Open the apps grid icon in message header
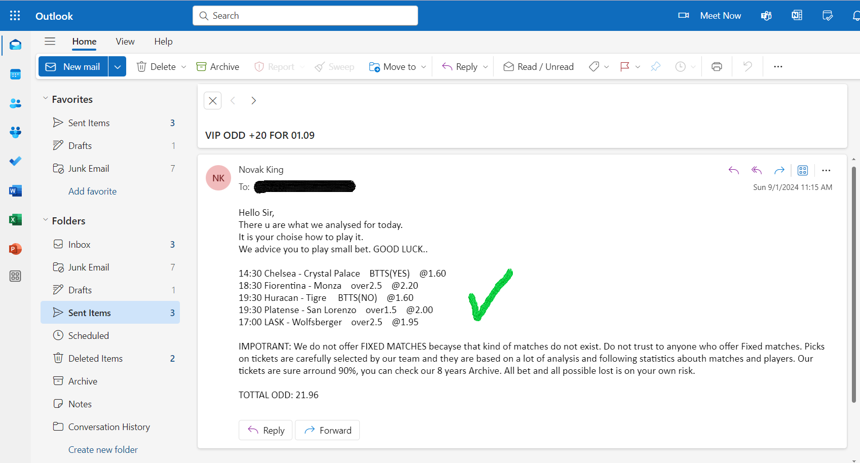860x463 pixels. tap(803, 170)
